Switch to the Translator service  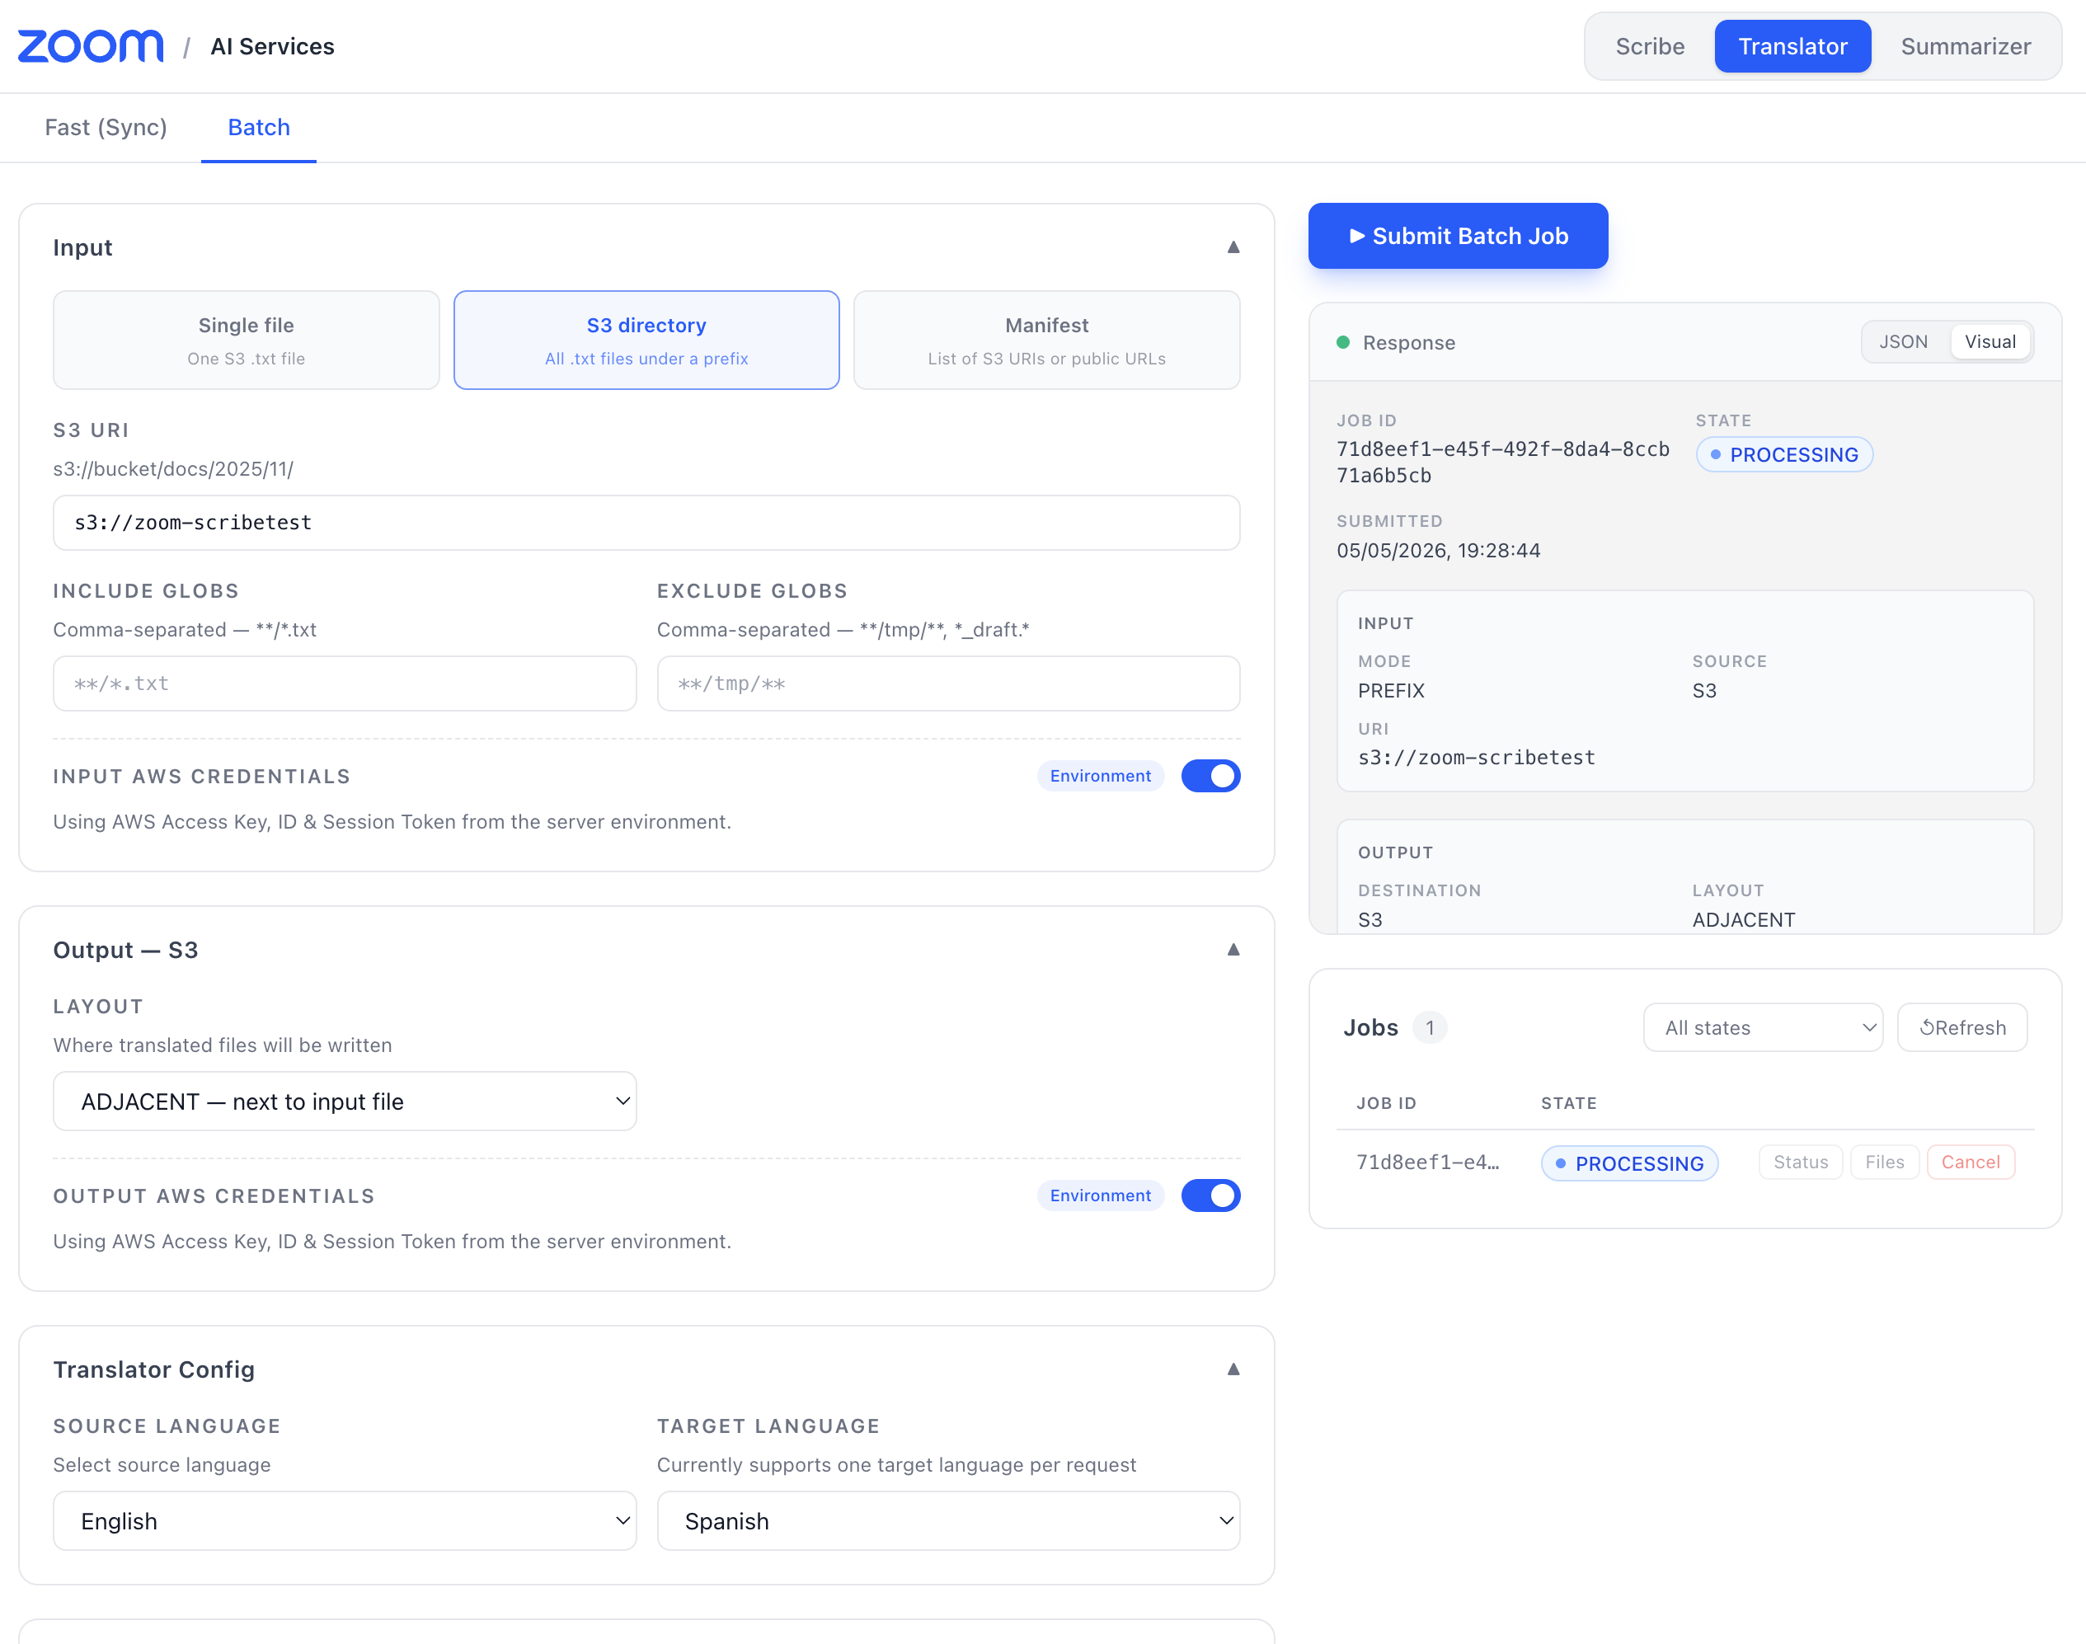tap(1792, 46)
